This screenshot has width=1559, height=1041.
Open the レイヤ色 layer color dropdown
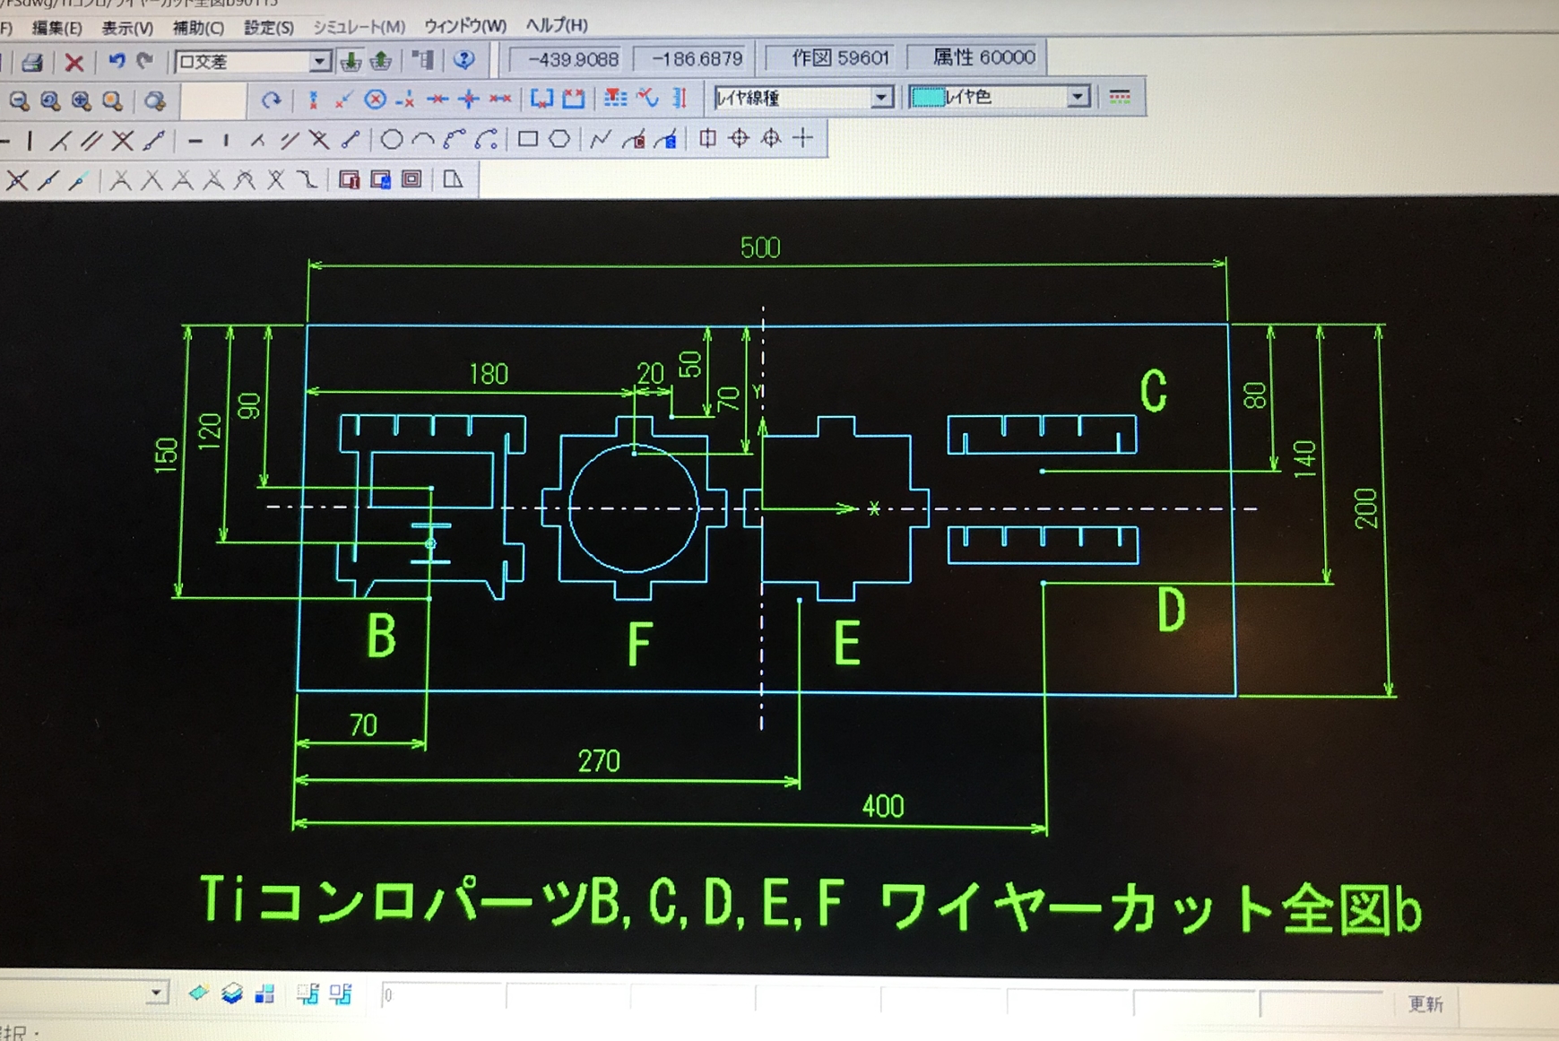(x=1078, y=97)
